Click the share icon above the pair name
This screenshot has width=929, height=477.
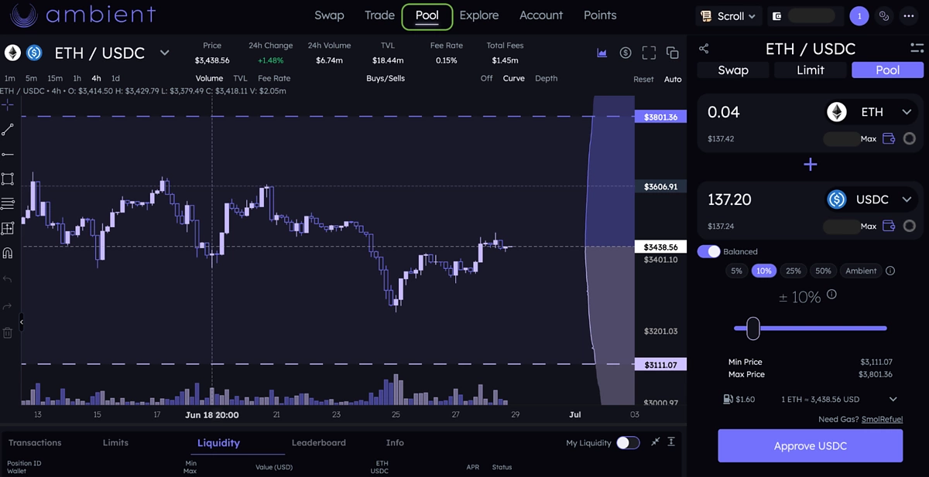tap(704, 48)
